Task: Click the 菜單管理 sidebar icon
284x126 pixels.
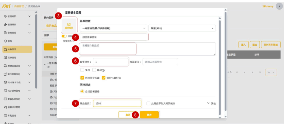Action: pyautogui.click(x=5, y=58)
